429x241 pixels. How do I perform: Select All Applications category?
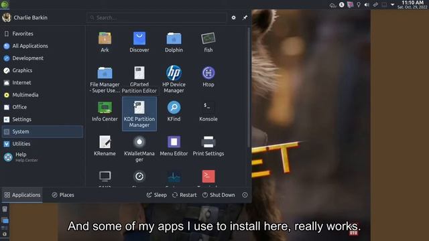42,46
